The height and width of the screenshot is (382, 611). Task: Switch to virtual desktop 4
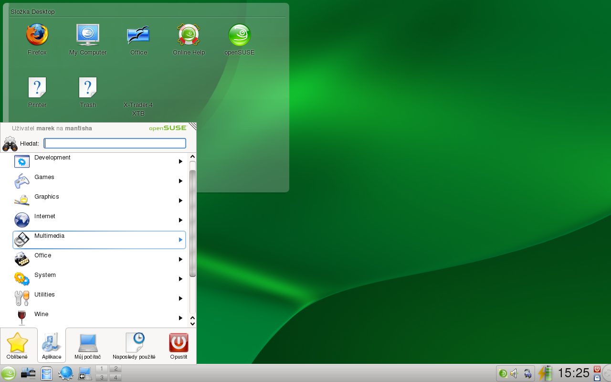coord(116,378)
